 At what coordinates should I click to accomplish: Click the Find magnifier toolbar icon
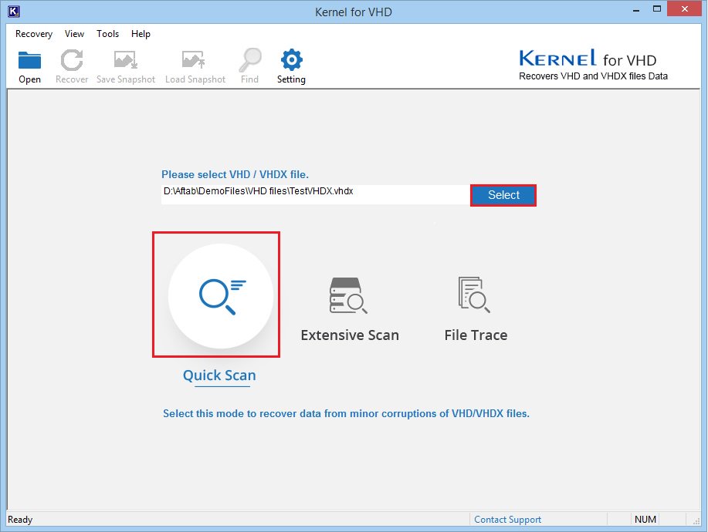tap(249, 59)
